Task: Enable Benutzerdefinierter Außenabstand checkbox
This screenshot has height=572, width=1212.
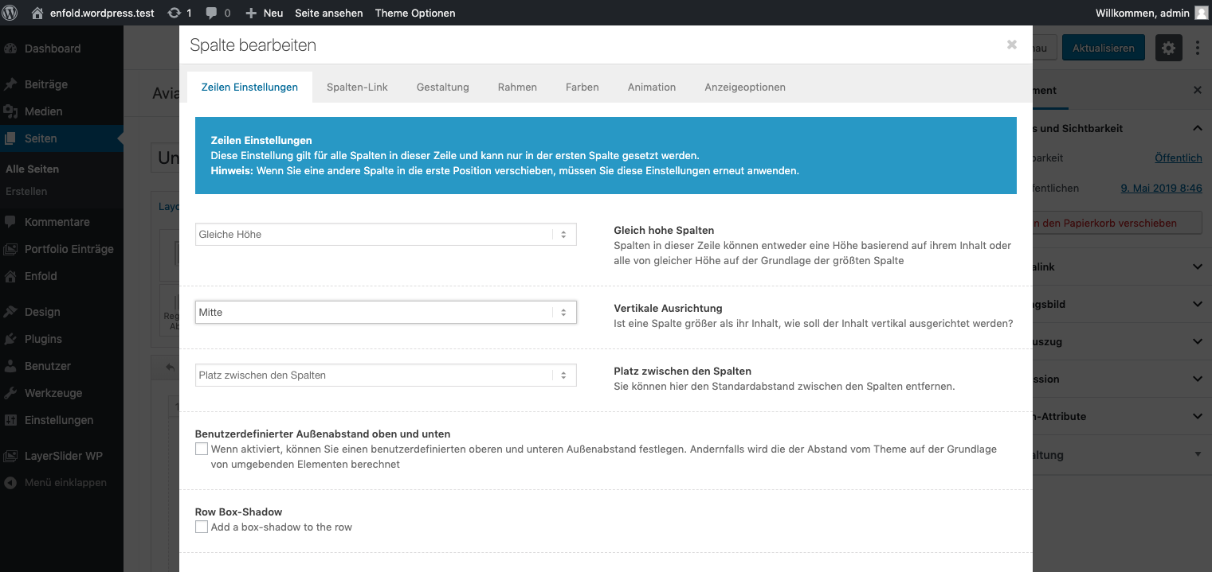Action: 202,449
